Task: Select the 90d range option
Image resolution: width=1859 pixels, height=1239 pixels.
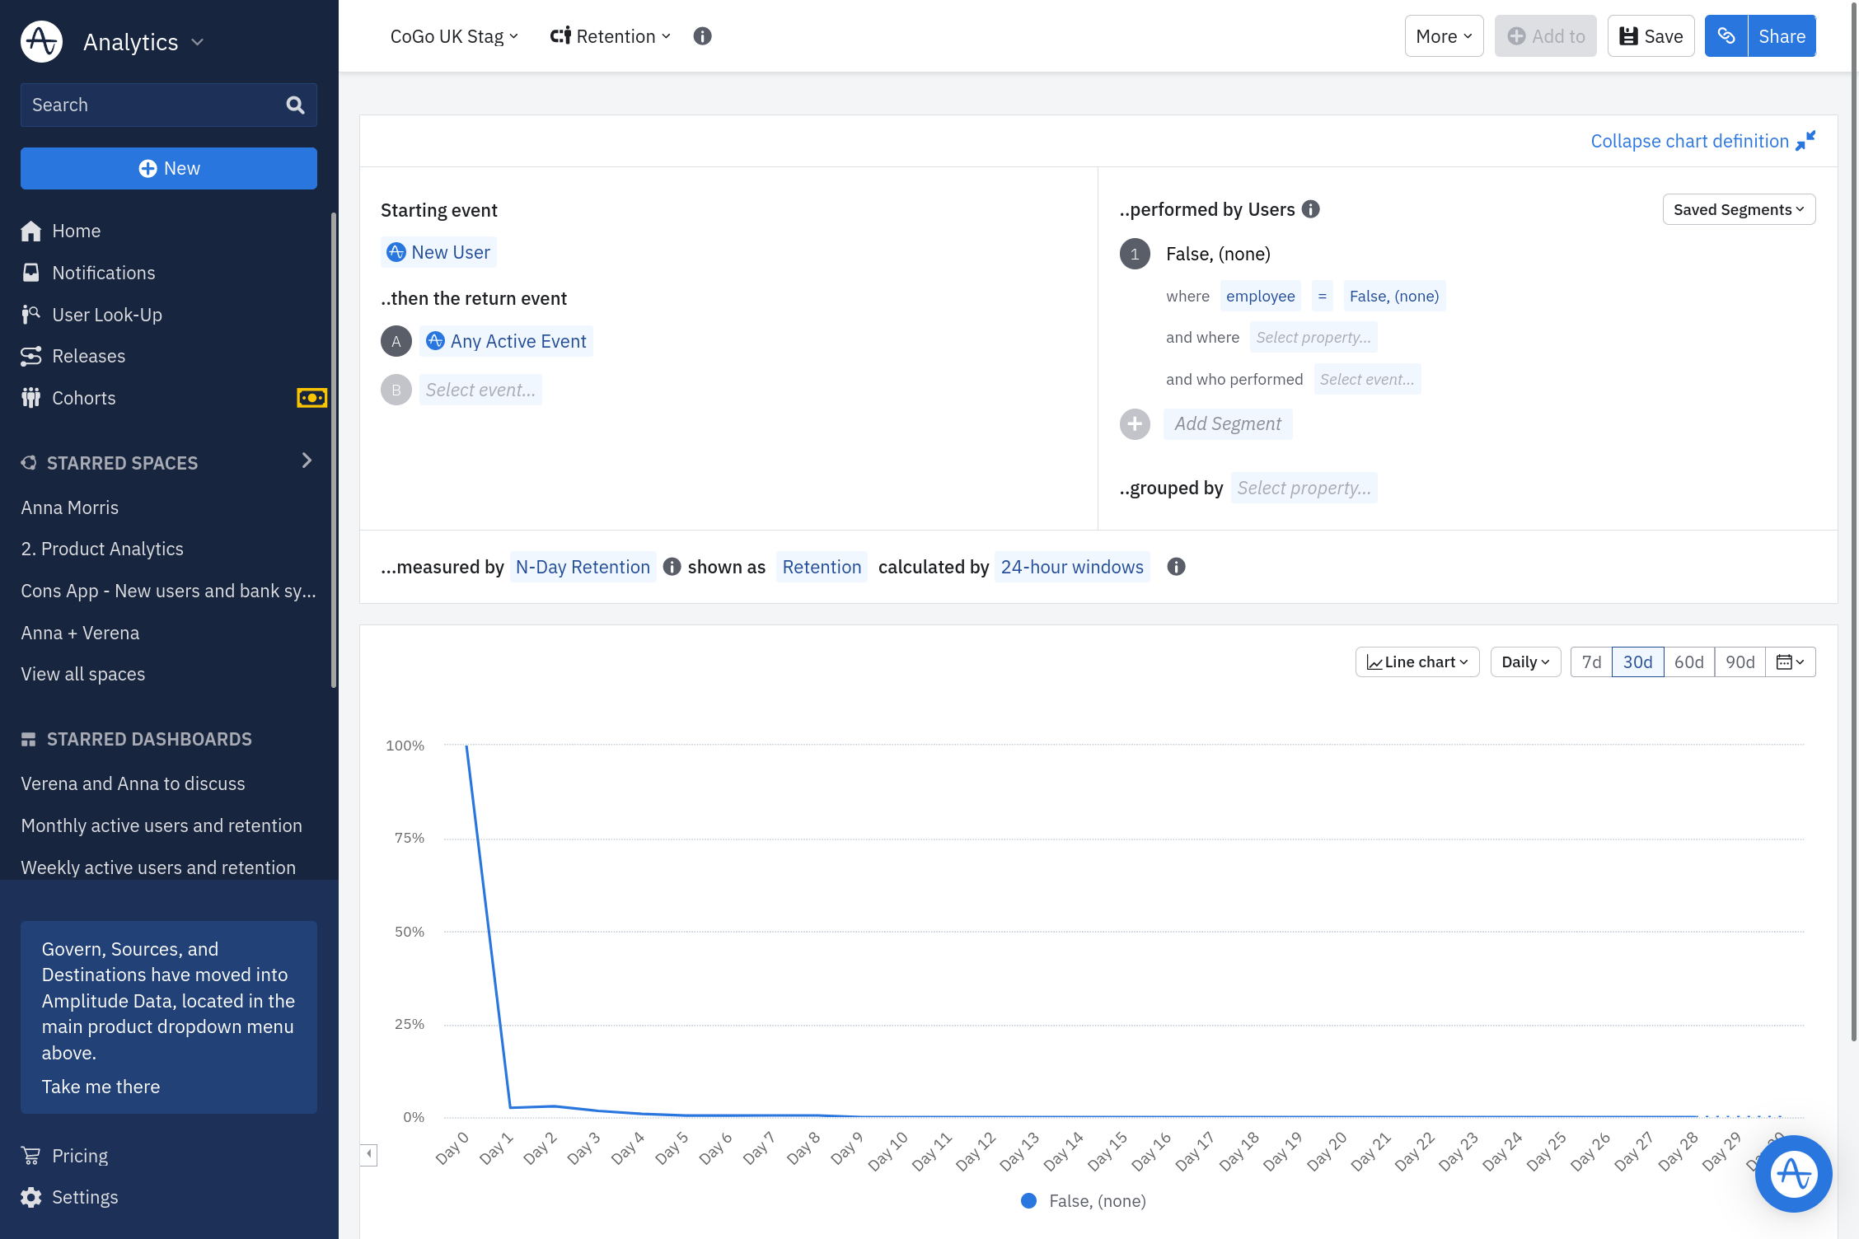Action: pos(1740,662)
